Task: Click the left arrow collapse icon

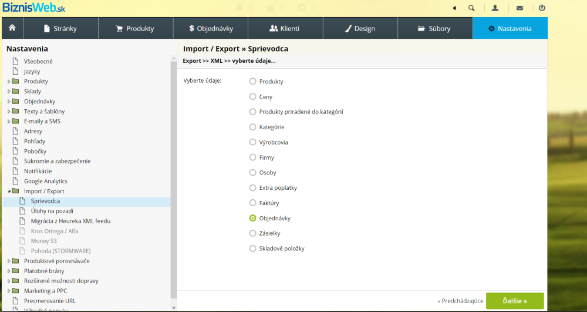Action: (x=454, y=8)
